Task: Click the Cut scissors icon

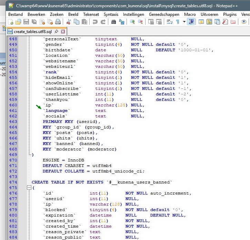Action: point(68,22)
